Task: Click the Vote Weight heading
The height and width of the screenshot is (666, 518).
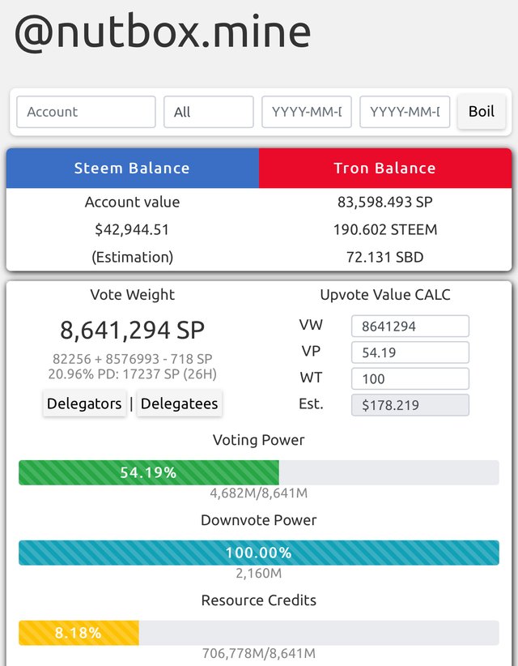Action: 133,295
